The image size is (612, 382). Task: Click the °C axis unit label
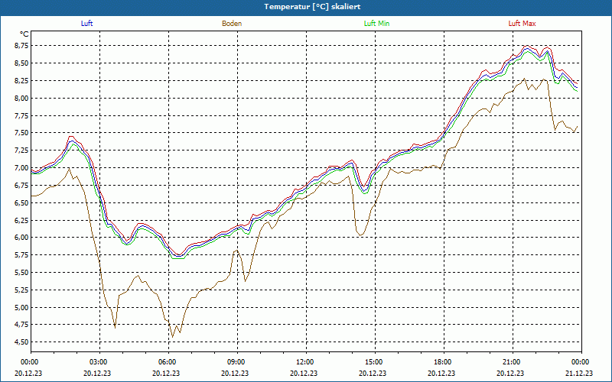point(24,34)
